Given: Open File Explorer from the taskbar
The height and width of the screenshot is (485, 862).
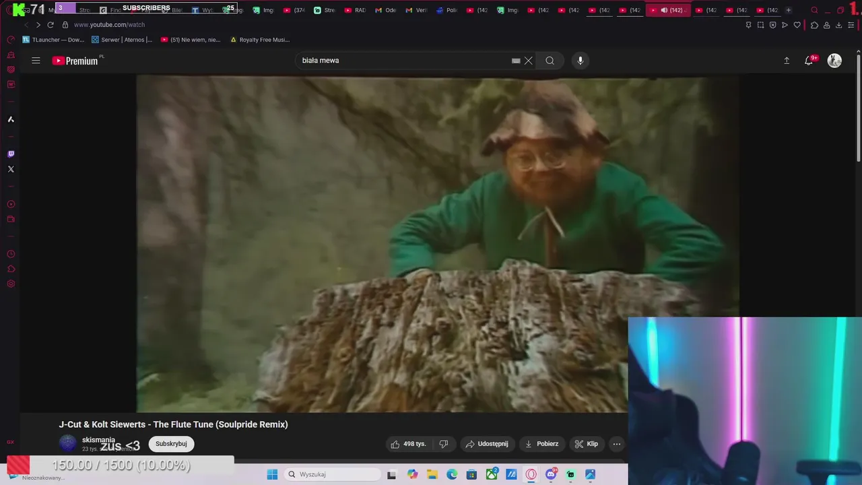Looking at the screenshot, I should [432, 474].
